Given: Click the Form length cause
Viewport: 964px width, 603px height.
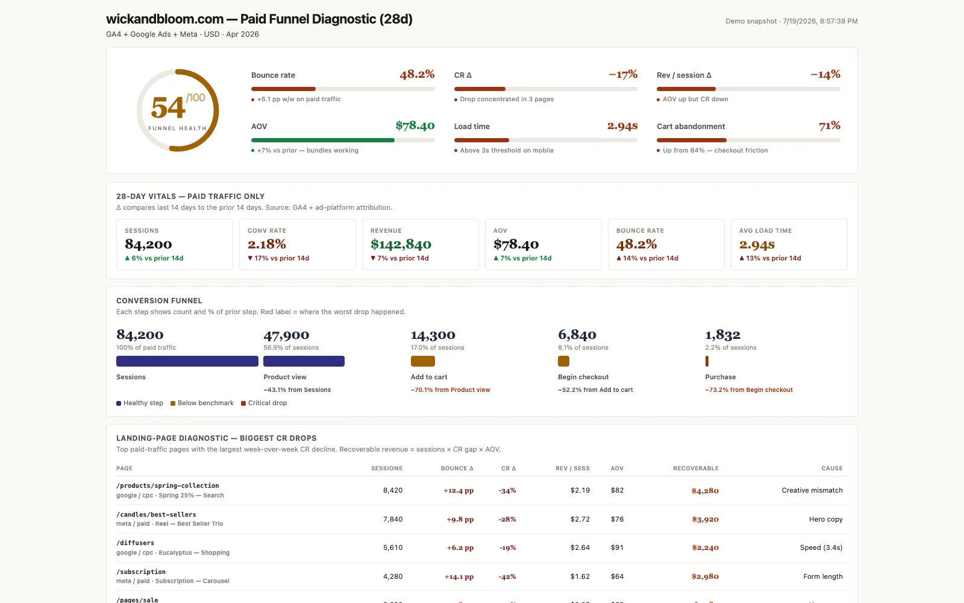Looking at the screenshot, I should point(823,576).
